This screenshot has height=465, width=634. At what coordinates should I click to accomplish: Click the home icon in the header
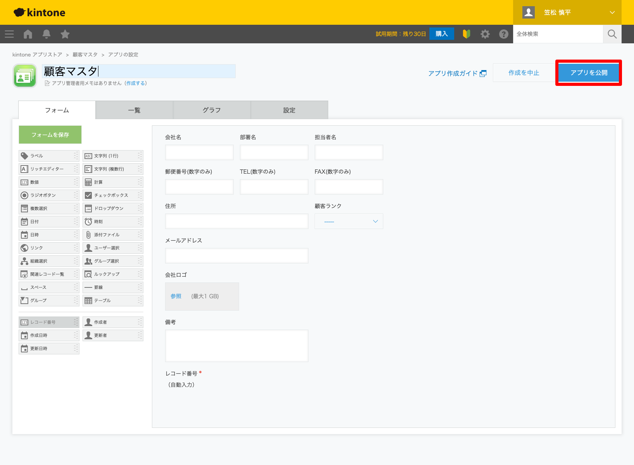pyautogui.click(x=28, y=34)
